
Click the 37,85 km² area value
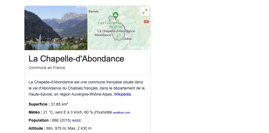click(59, 104)
